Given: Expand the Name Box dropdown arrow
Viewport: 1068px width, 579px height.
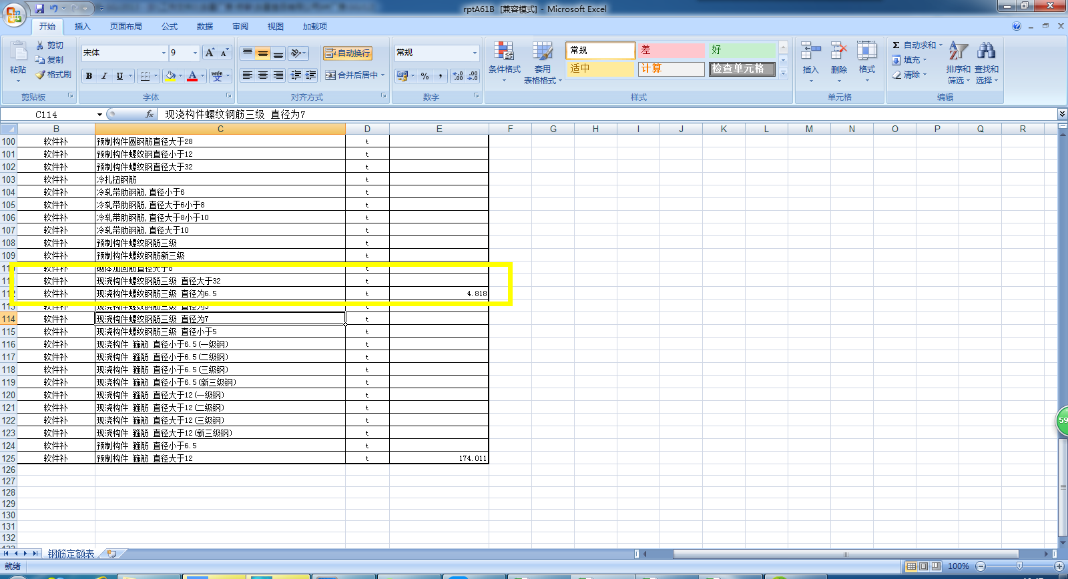Looking at the screenshot, I should 99,115.
